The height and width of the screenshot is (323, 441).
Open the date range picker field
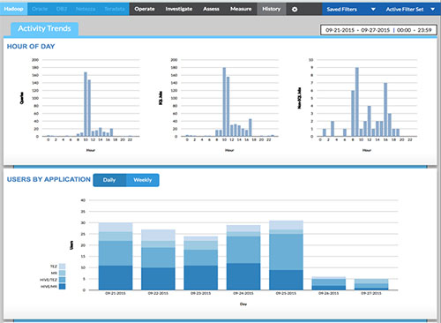[x=378, y=30]
